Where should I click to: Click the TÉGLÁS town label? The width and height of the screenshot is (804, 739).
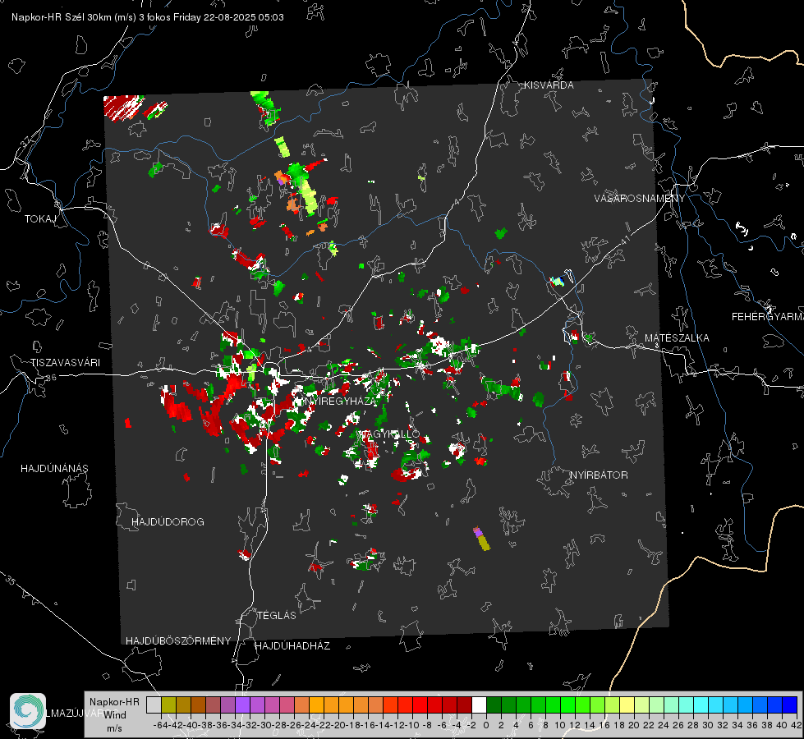pos(277,616)
